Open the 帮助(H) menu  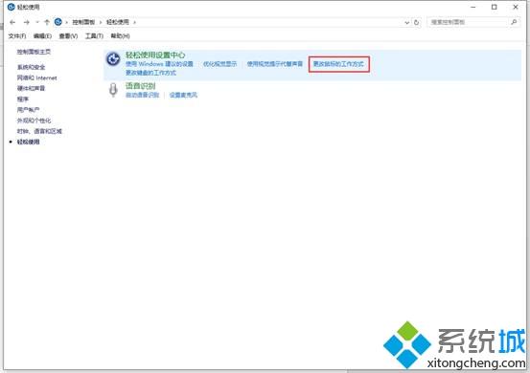(120, 35)
